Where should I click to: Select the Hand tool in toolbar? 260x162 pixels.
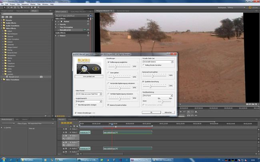coord(35,8)
